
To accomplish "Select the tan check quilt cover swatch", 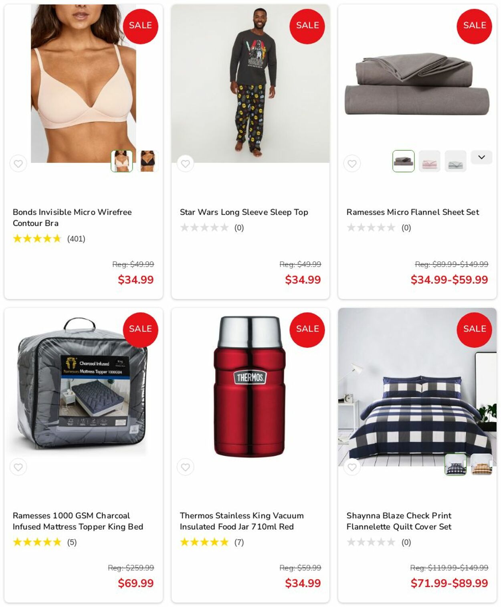I will (x=481, y=464).
